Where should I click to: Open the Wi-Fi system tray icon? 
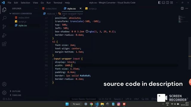coord(172,104)
